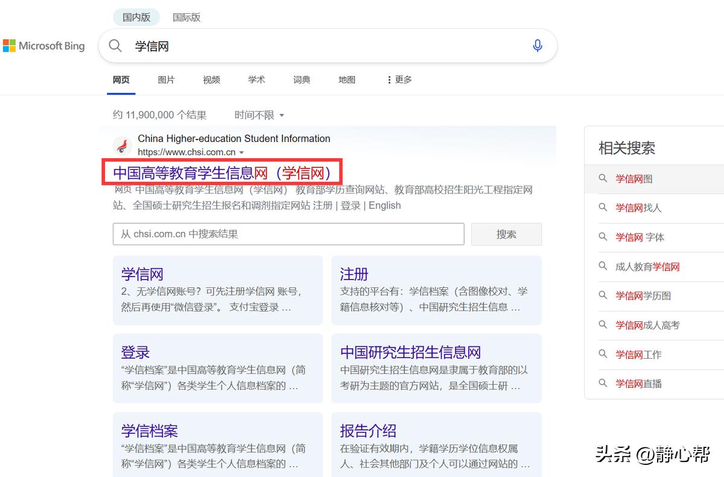The image size is (724, 477).
Task: Click the magnifier icon in search box
Action: tap(115, 46)
